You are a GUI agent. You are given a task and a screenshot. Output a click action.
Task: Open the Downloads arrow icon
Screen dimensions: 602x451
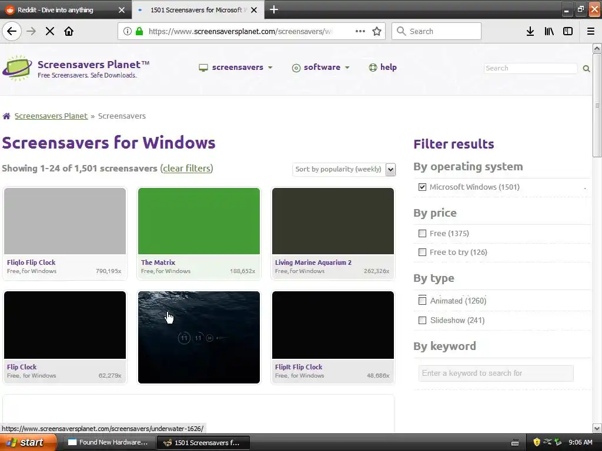click(x=530, y=31)
